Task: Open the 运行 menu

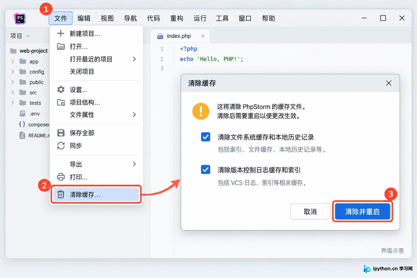Action: click(x=200, y=18)
